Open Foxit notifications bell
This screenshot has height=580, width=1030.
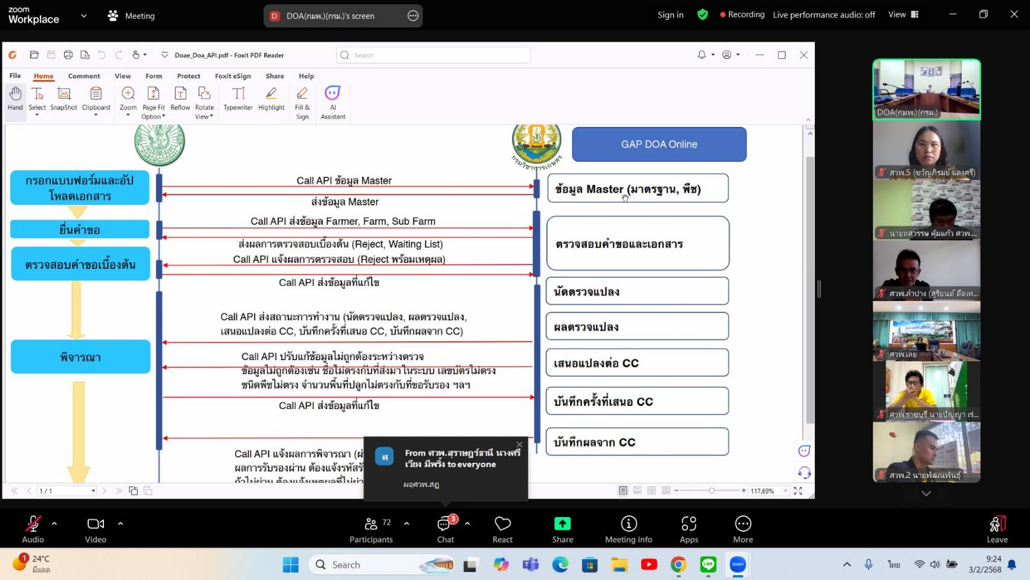click(702, 55)
